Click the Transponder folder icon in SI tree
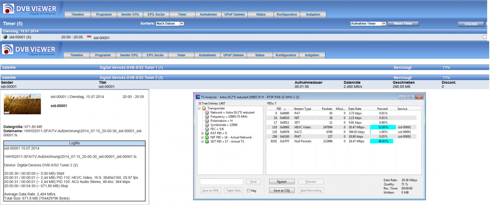 204,109
